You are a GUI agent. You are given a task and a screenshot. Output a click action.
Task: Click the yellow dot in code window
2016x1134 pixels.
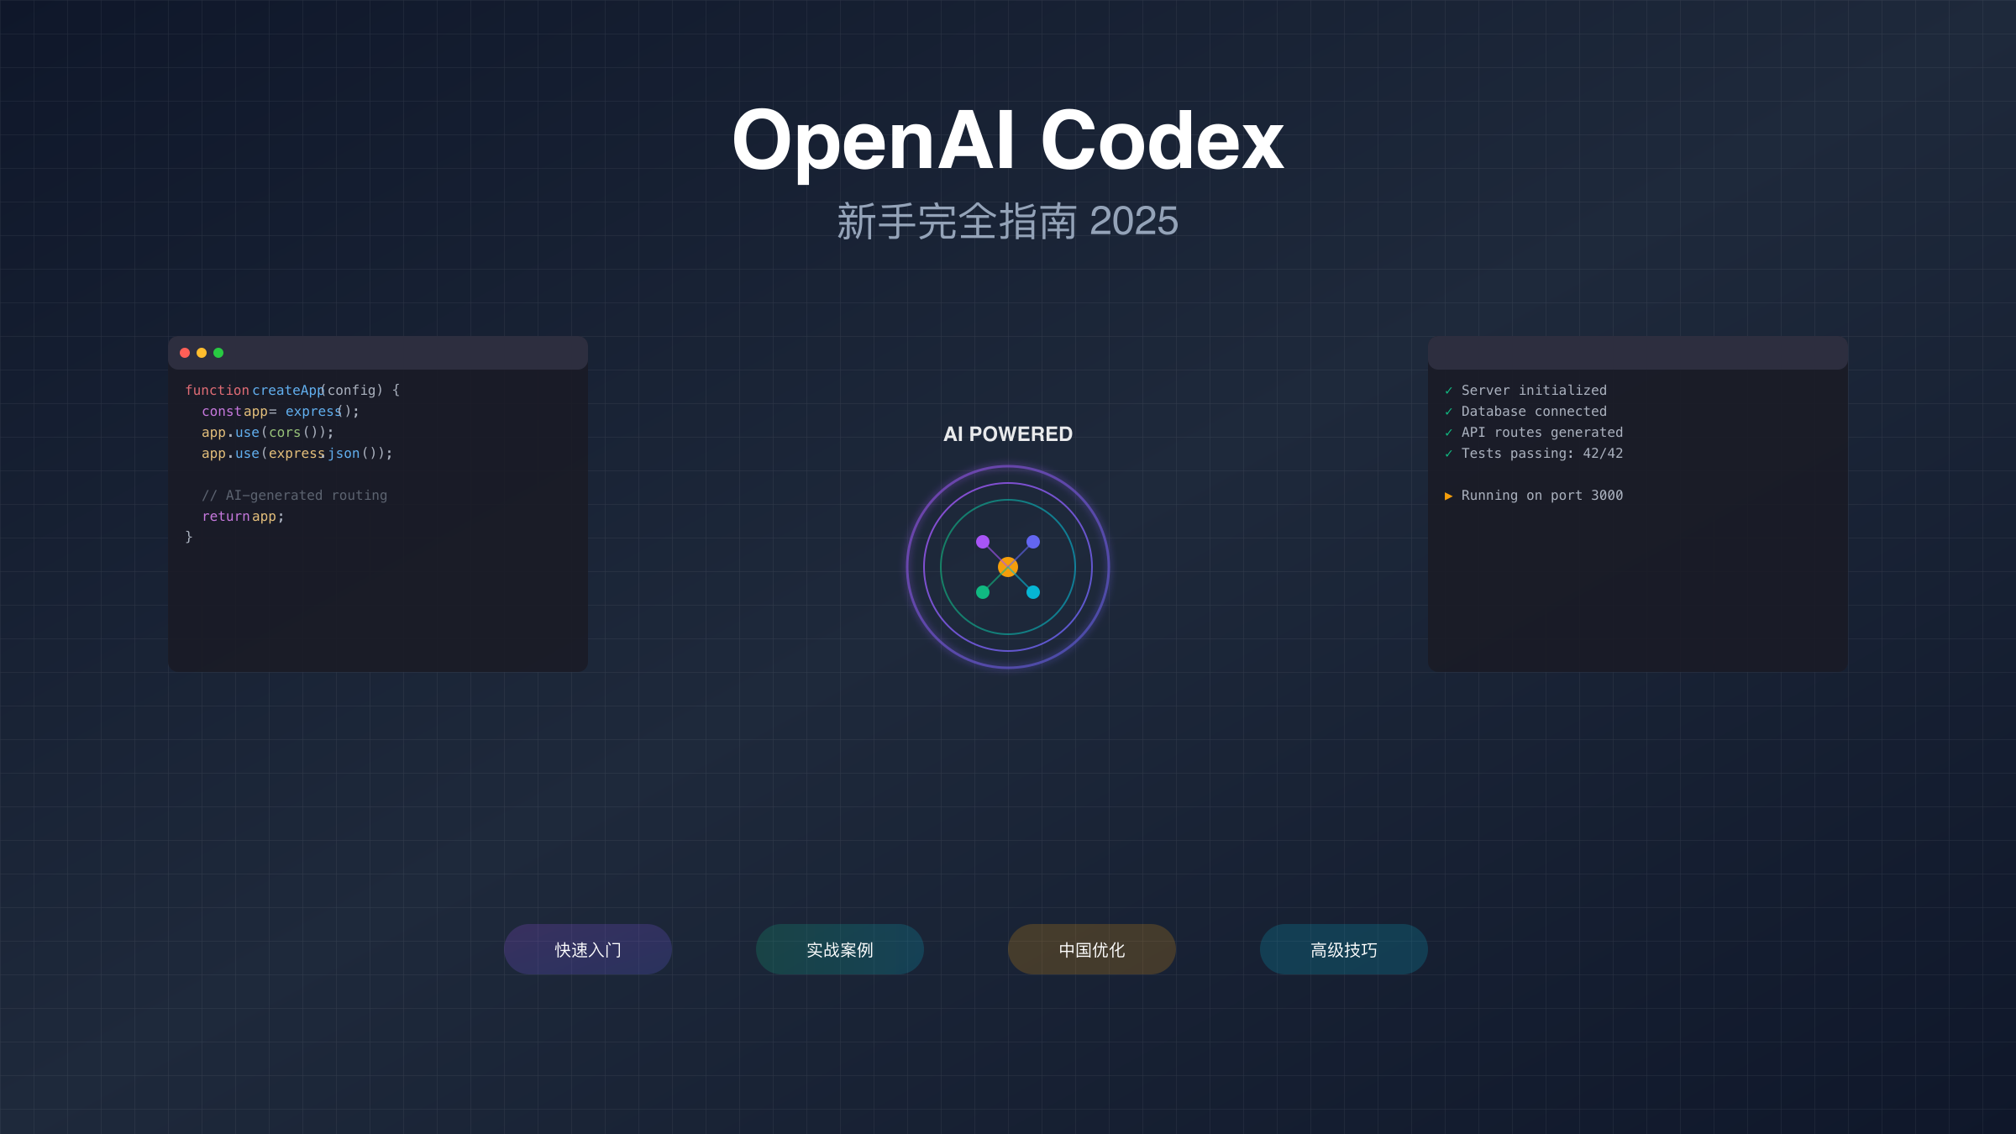[x=202, y=353]
